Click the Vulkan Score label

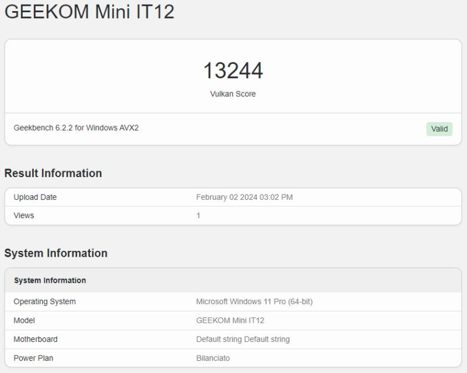tap(233, 94)
